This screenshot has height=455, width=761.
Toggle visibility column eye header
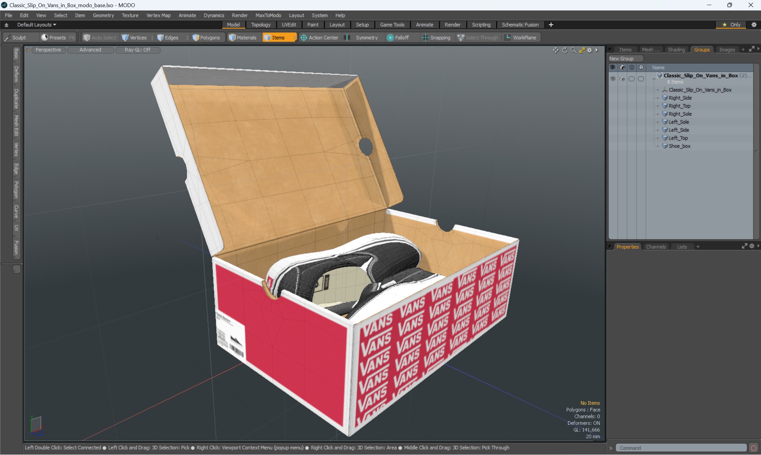click(x=613, y=67)
